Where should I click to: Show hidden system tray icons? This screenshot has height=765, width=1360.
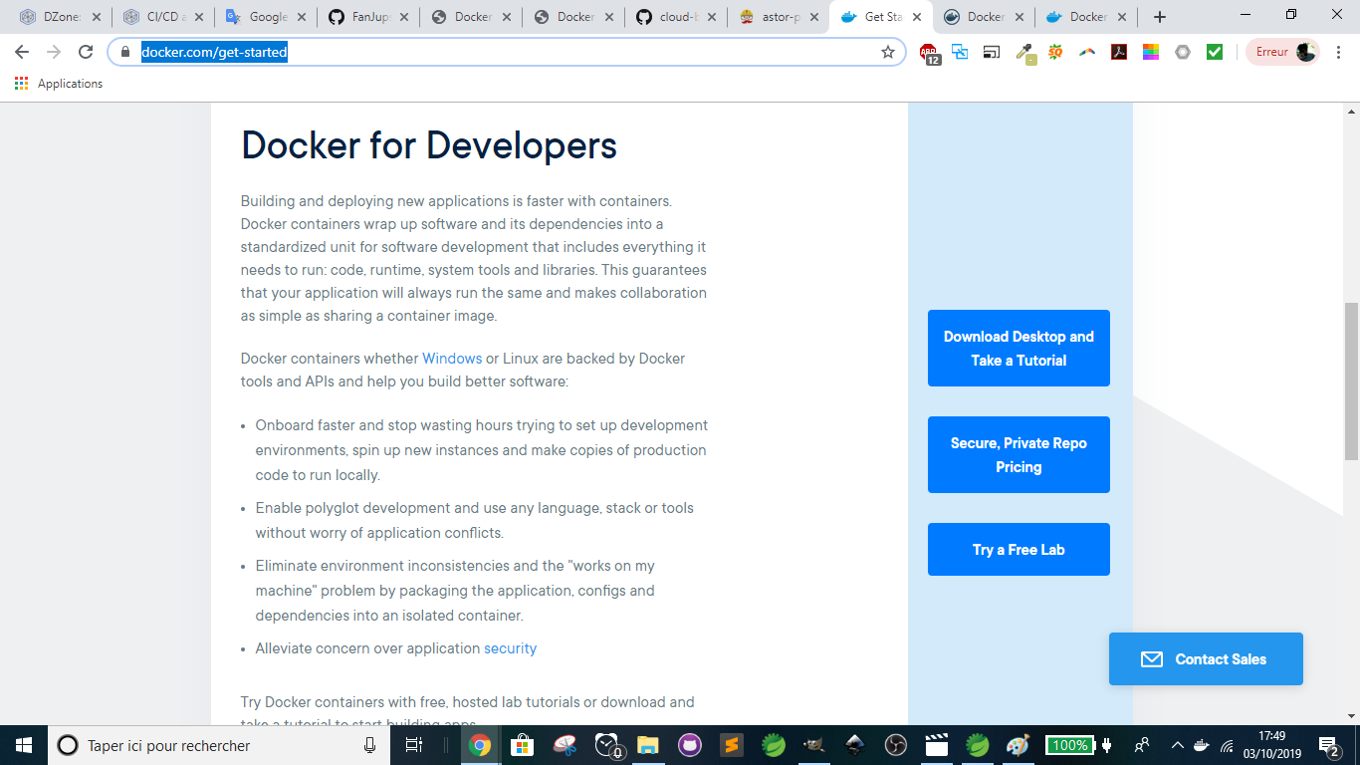click(1178, 745)
